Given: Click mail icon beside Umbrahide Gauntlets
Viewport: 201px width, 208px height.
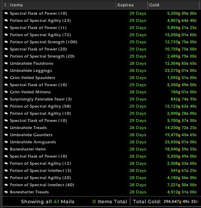Looking at the screenshot, I should 6,135.
